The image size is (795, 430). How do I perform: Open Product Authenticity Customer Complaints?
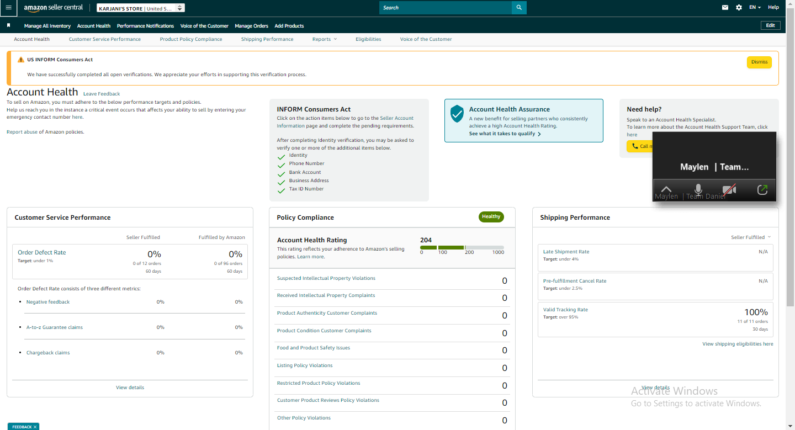point(327,313)
